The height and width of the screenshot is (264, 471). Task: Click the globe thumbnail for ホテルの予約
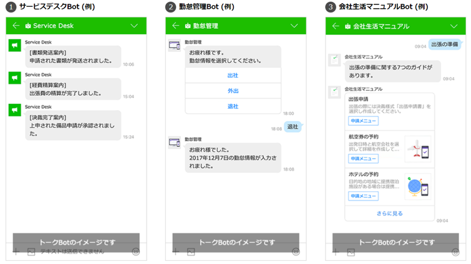point(418,186)
